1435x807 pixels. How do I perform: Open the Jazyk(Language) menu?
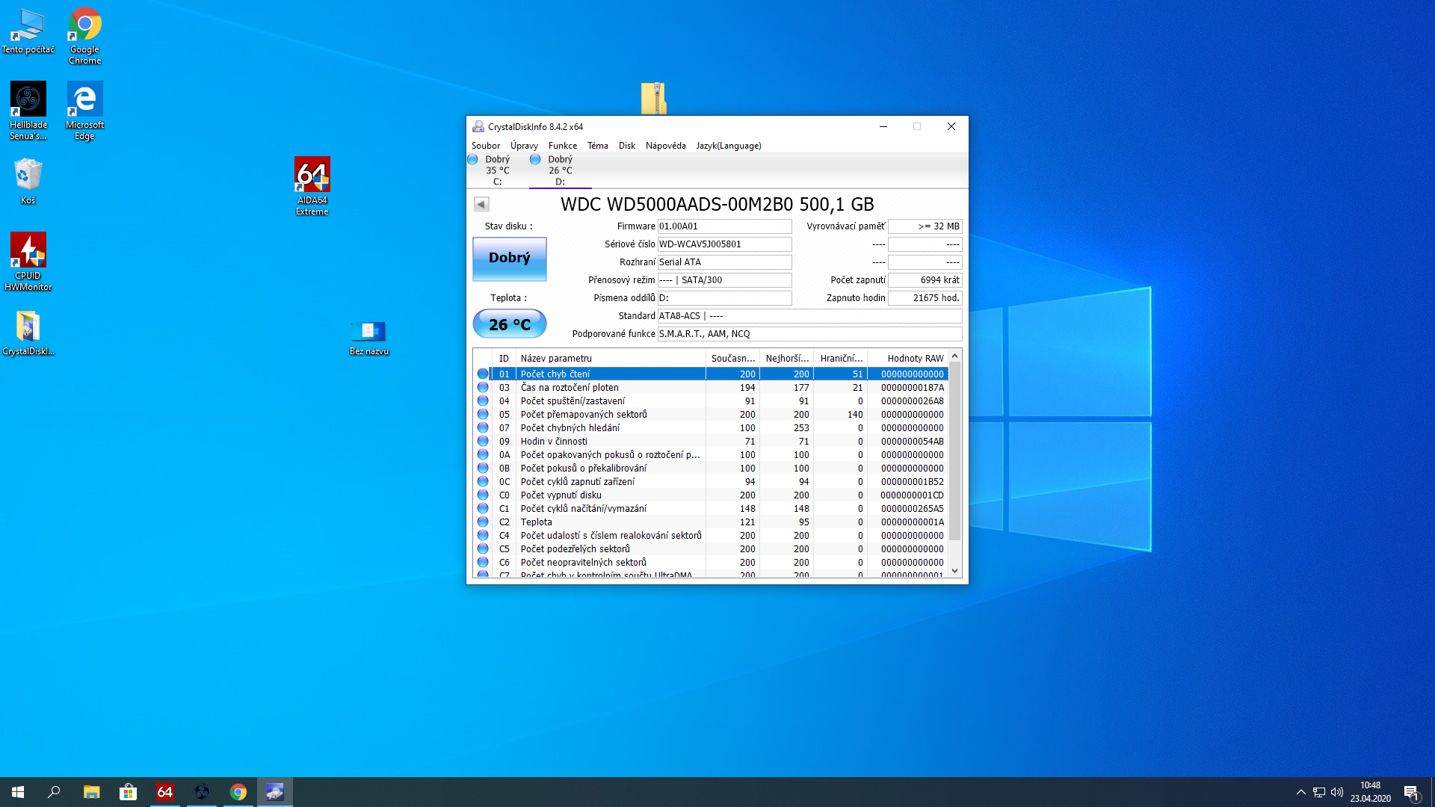[728, 146]
